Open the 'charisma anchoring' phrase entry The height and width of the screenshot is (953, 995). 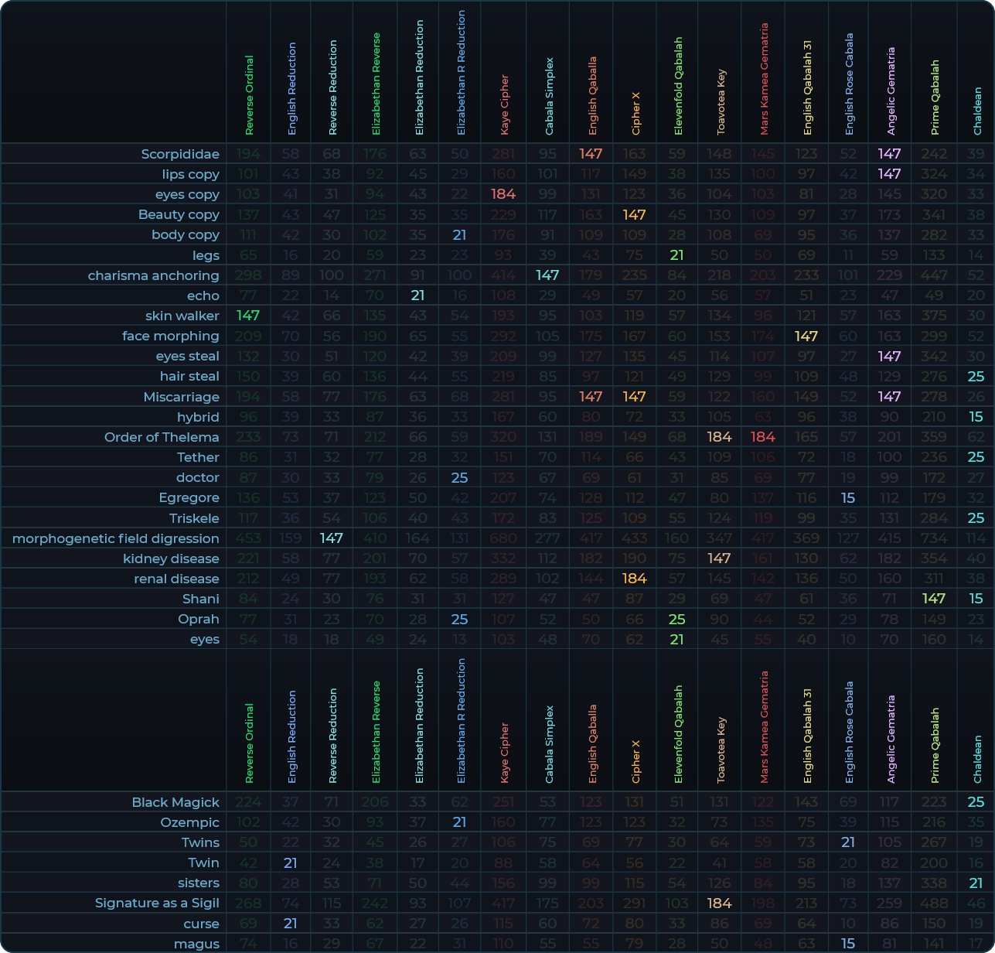[x=153, y=275]
